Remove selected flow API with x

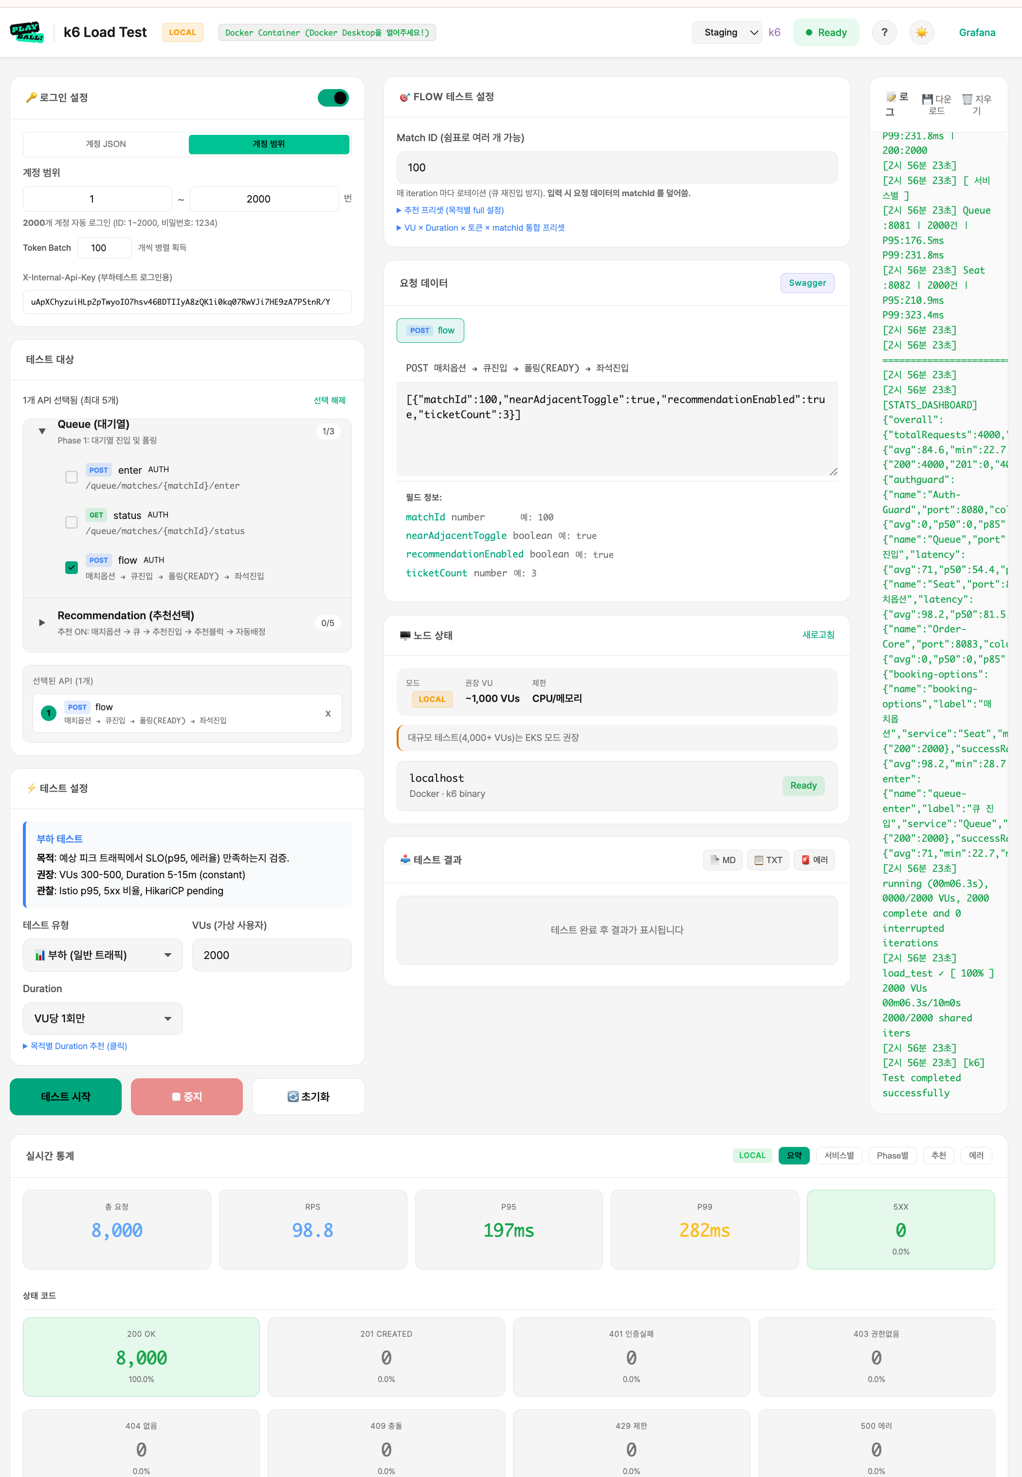(x=328, y=714)
